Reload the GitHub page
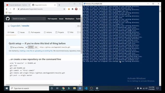The image size is (165, 93). click(x=14, y=9)
